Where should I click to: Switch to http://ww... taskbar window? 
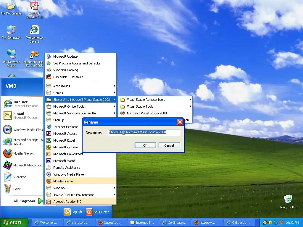tap(207, 223)
